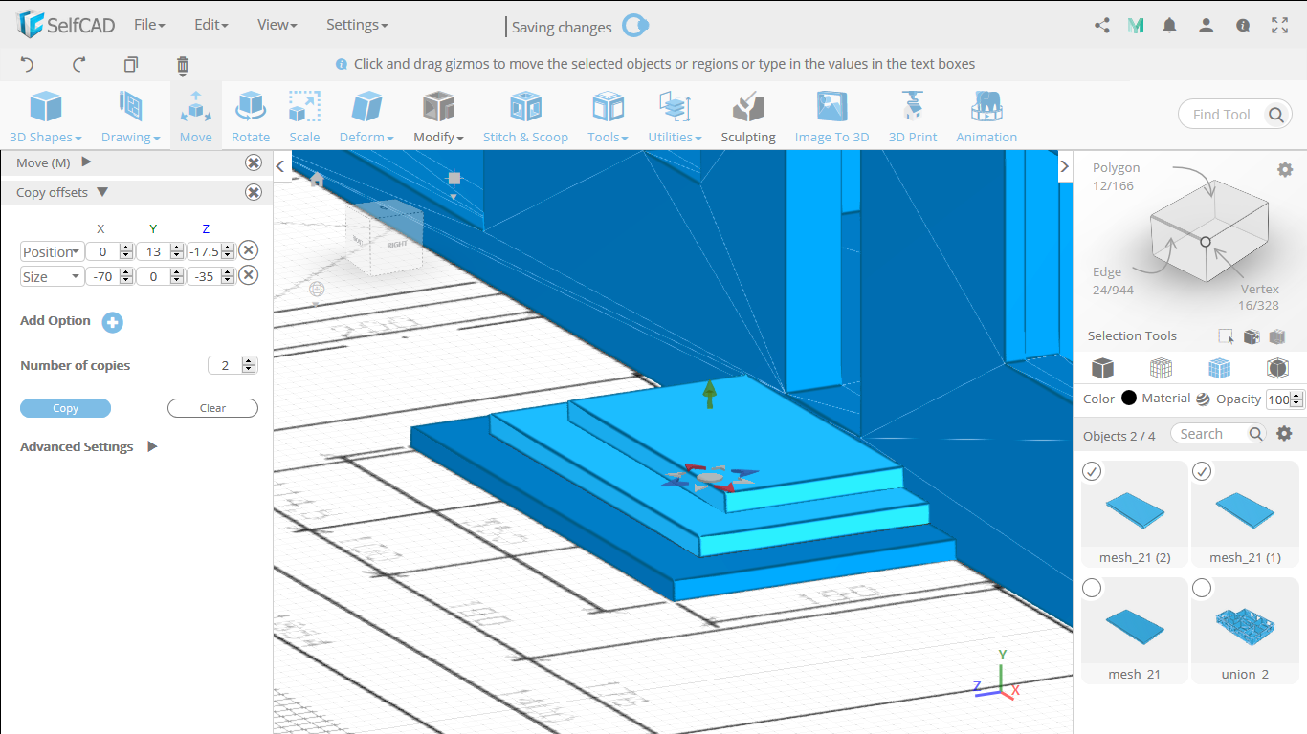Check the union_2 object checkbox
The width and height of the screenshot is (1307, 734).
pos(1203,588)
